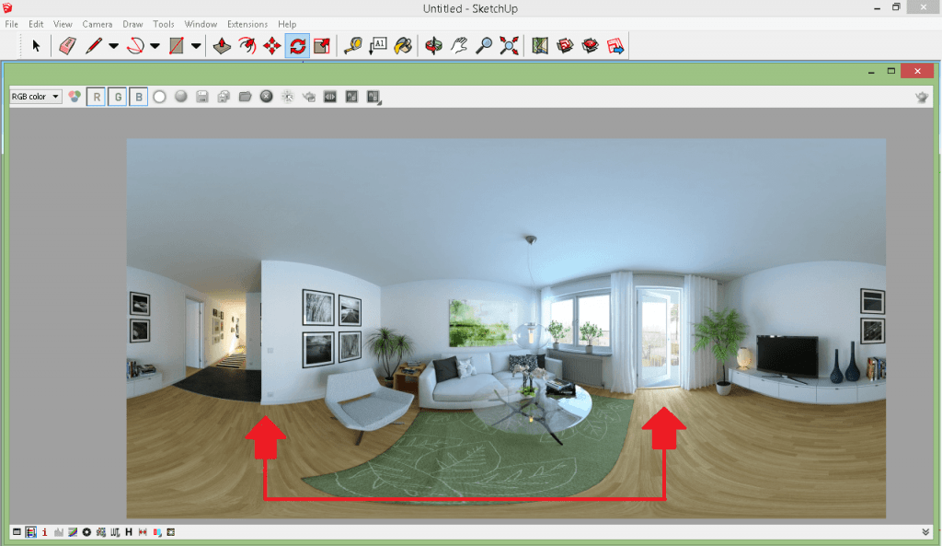Screen dimensions: 942x546
Task: Toggle the blue channel in the render viewer
Action: pos(139,96)
